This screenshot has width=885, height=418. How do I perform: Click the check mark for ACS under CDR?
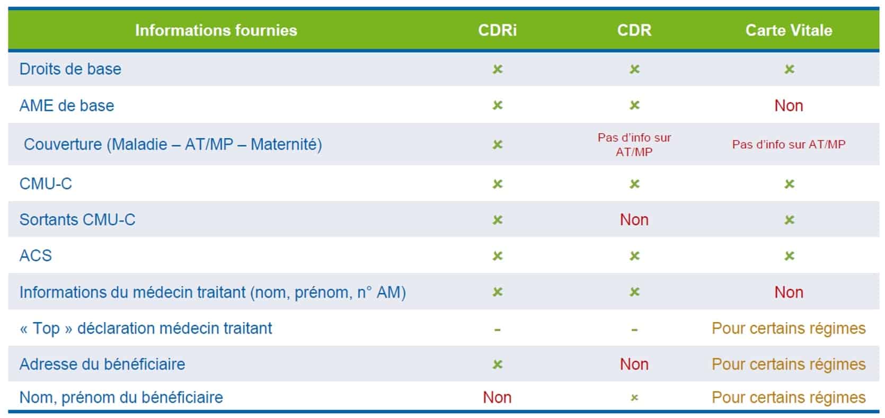tap(634, 256)
